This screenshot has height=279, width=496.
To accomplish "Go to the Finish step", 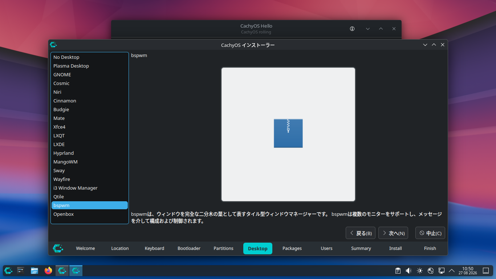I will coord(430,248).
